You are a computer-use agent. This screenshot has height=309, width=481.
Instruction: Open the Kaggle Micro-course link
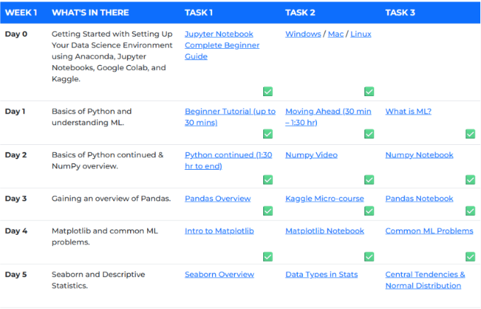325,199
